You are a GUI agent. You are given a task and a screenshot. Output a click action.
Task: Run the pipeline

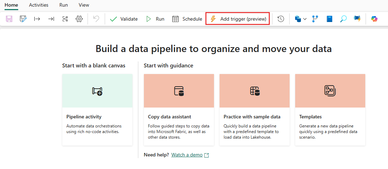(155, 19)
